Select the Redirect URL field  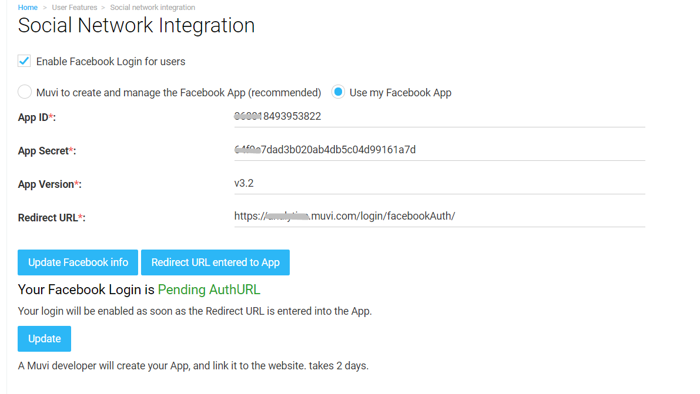pyautogui.click(x=439, y=217)
